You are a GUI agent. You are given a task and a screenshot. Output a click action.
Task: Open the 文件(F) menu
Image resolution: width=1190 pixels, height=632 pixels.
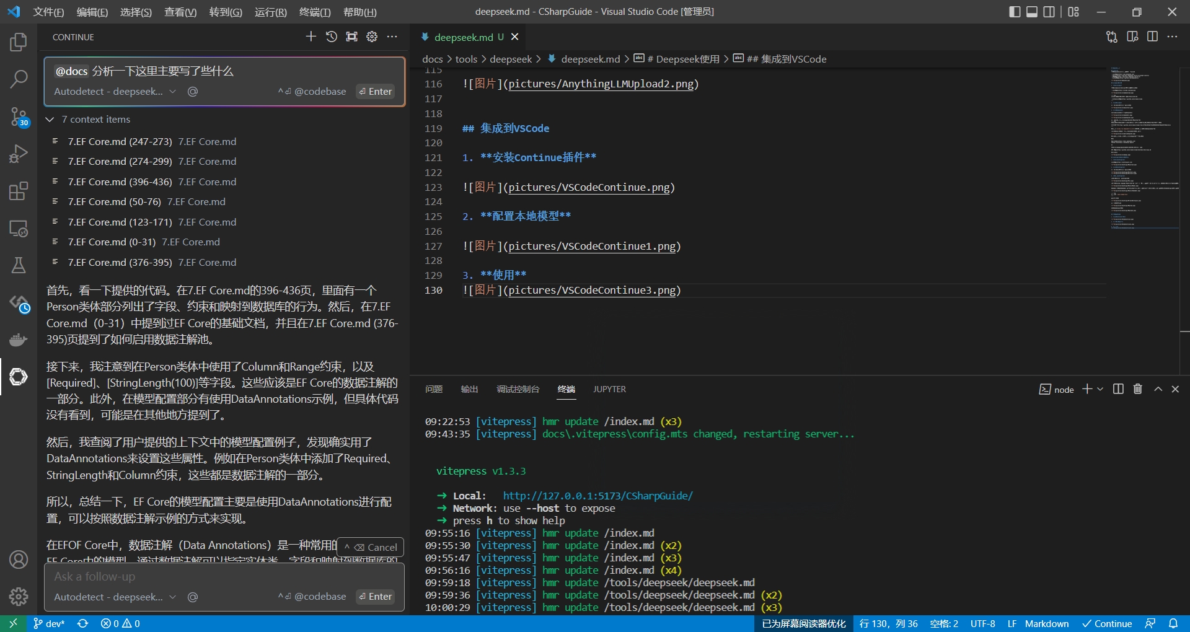pyautogui.click(x=48, y=12)
